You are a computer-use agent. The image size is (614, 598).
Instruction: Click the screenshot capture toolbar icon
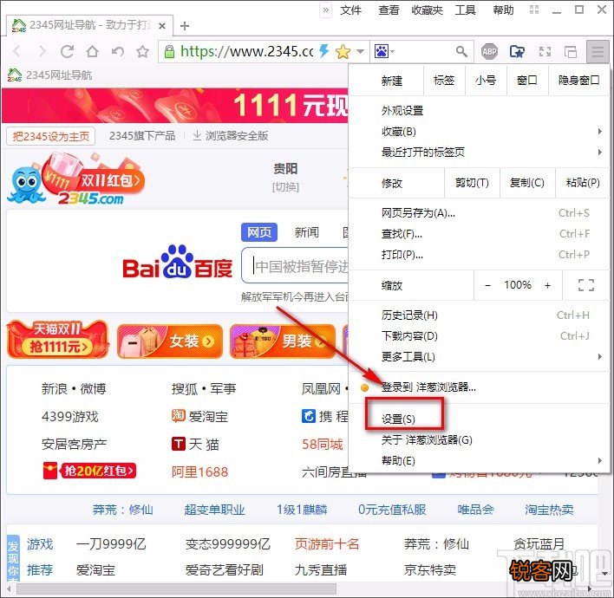[x=545, y=51]
